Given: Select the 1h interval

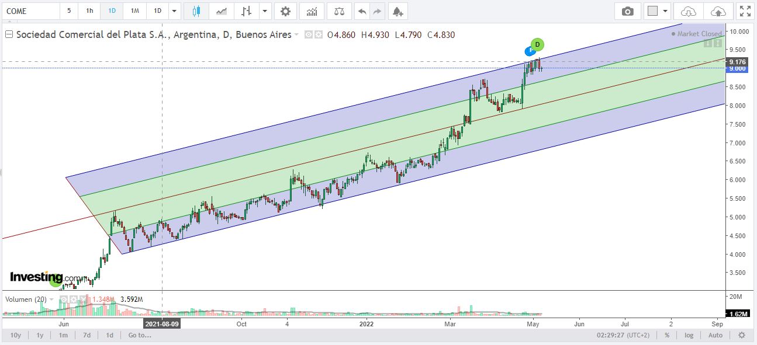Looking at the screenshot, I should [89, 11].
